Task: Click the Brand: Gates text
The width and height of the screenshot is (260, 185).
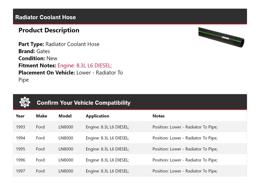Action: 34,51
